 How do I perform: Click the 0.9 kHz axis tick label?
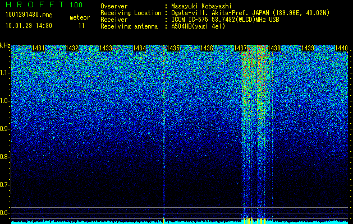click(x=4, y=129)
